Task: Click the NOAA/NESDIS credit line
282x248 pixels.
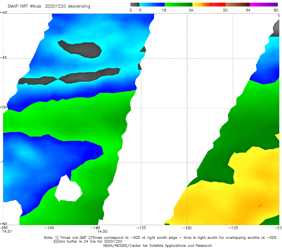Action: (157, 246)
